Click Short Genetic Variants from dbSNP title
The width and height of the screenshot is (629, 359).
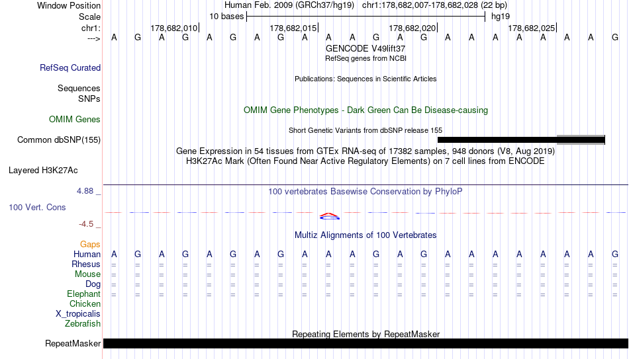click(x=365, y=131)
